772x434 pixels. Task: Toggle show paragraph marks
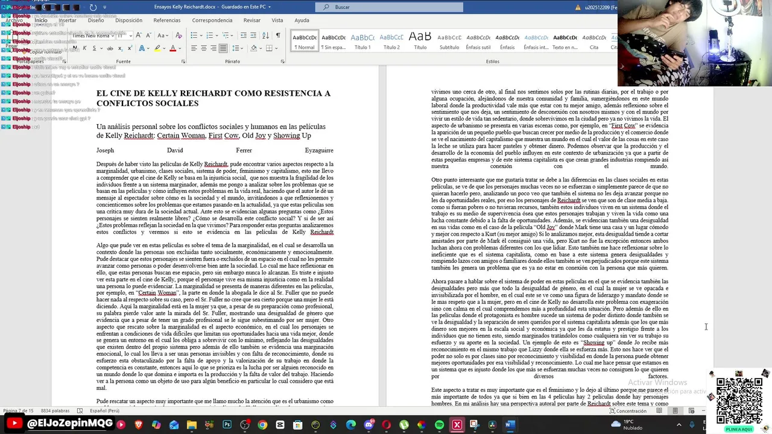tap(278, 35)
